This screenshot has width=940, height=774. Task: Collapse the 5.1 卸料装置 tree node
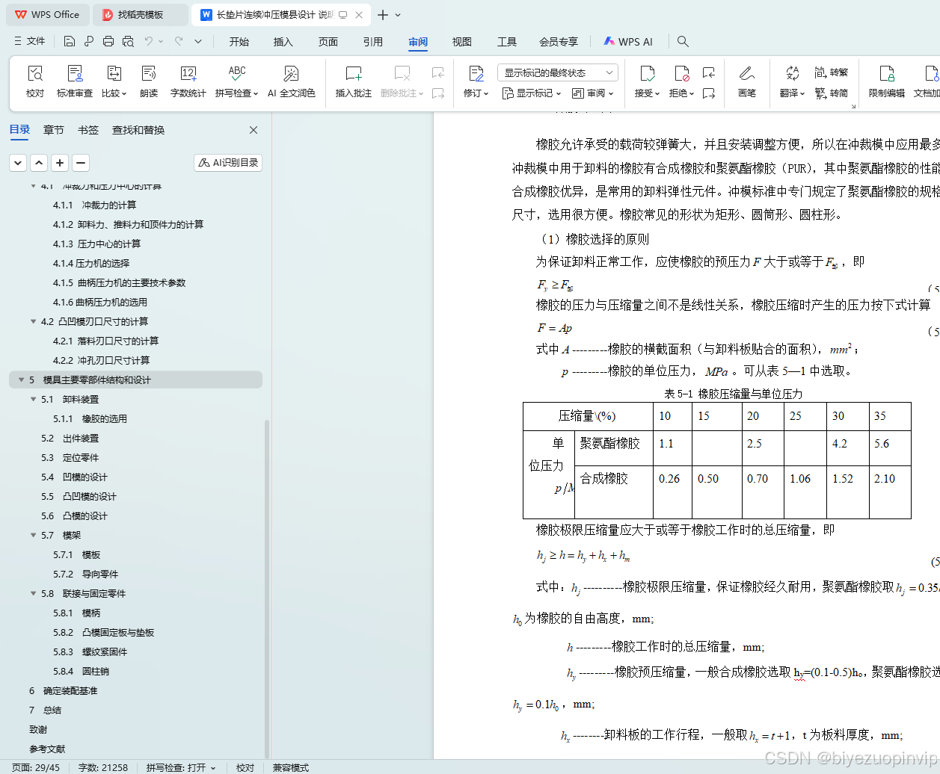33,399
